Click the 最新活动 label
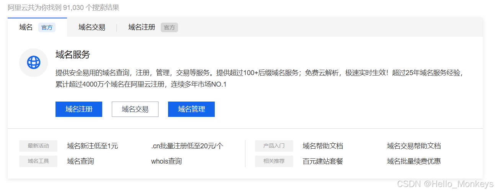The width and height of the screenshot is (495, 192). point(38,146)
